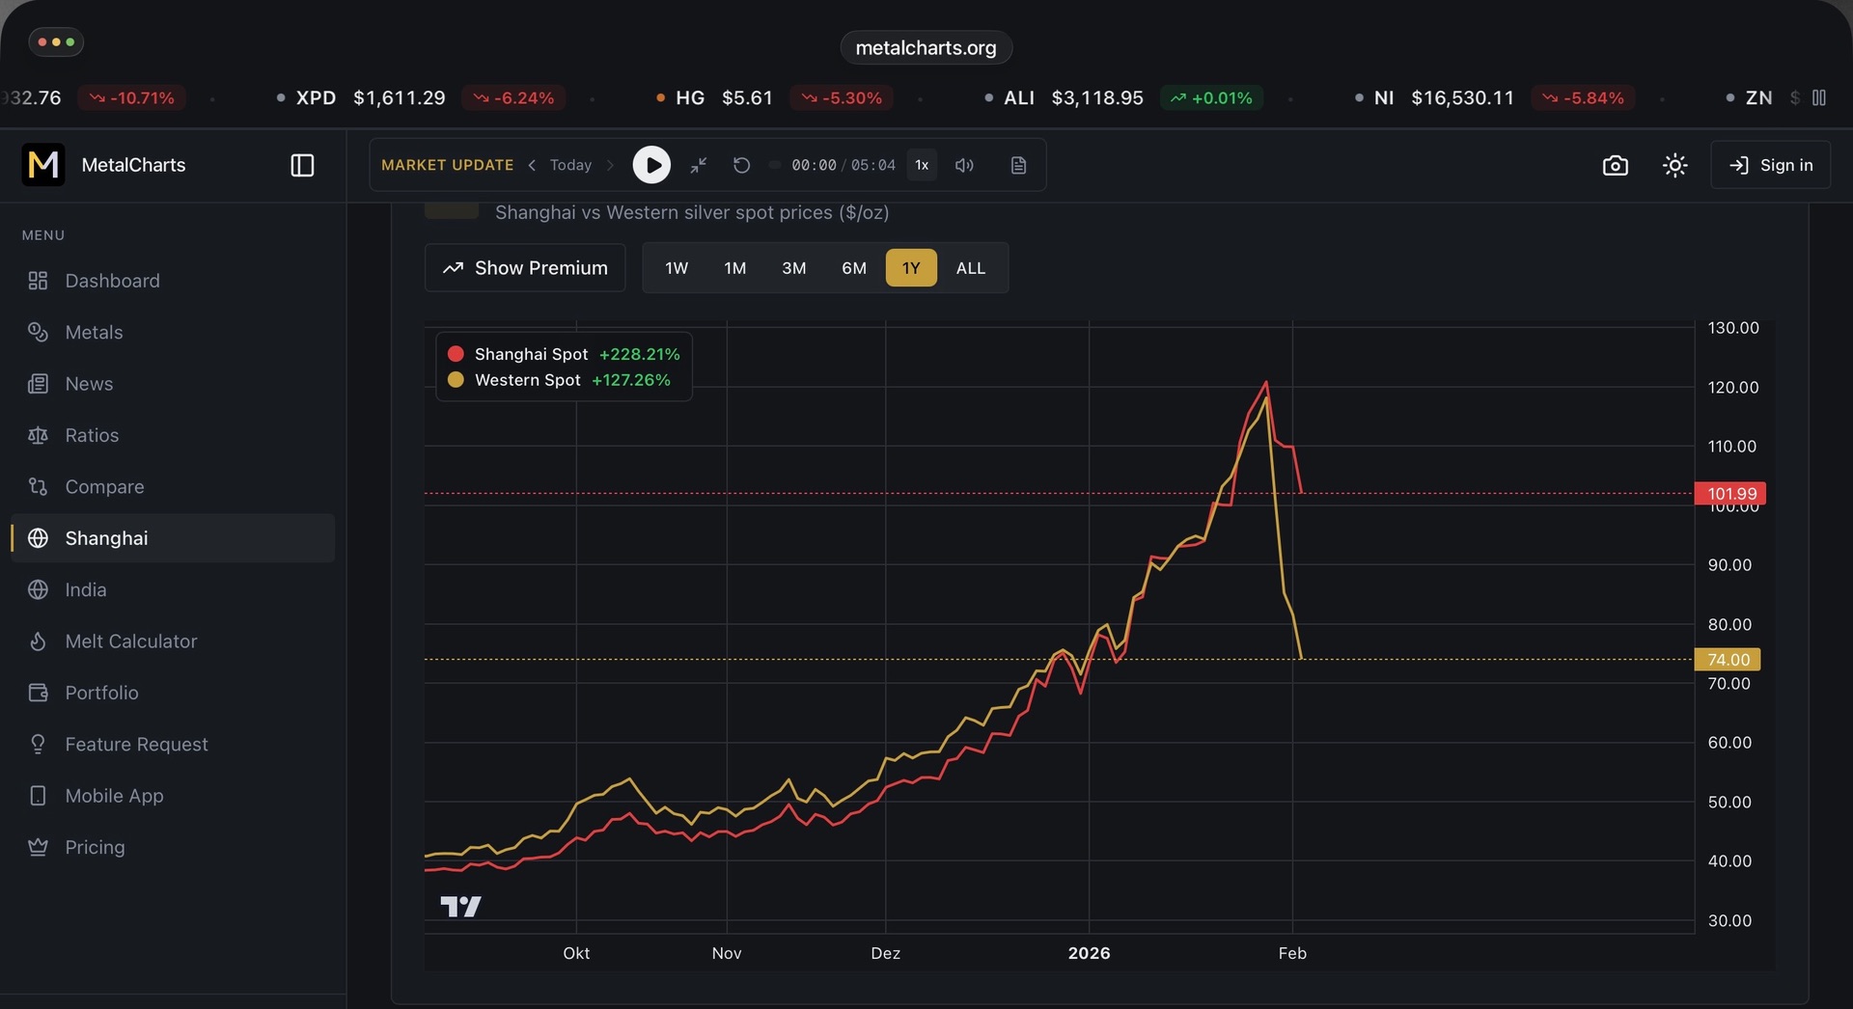Play the market update audio
The height and width of the screenshot is (1009, 1853).
click(651, 165)
